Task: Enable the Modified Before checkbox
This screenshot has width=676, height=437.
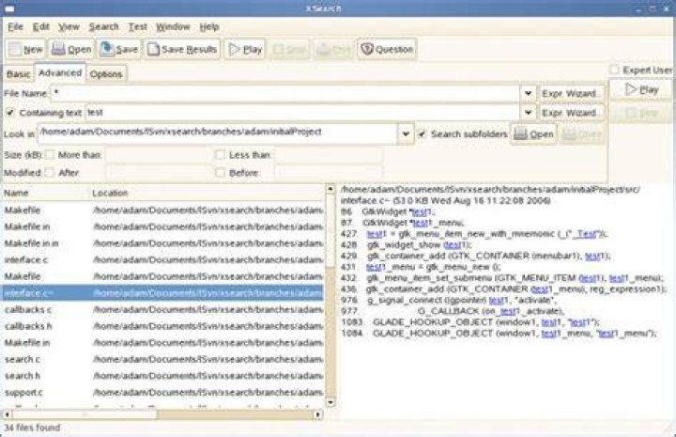Action: pos(220,173)
